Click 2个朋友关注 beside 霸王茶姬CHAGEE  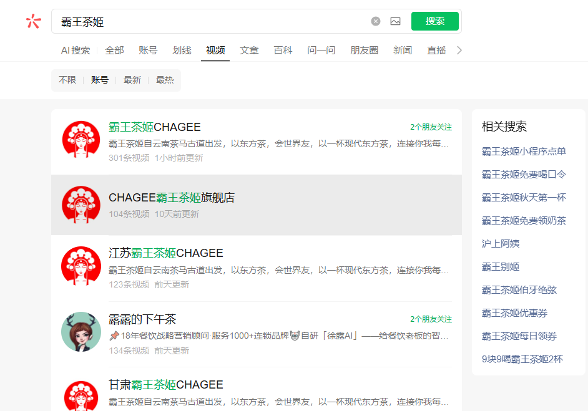coord(431,127)
